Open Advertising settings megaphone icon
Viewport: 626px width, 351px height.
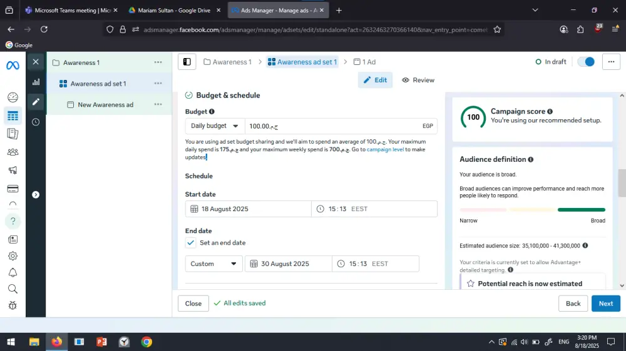(13, 170)
